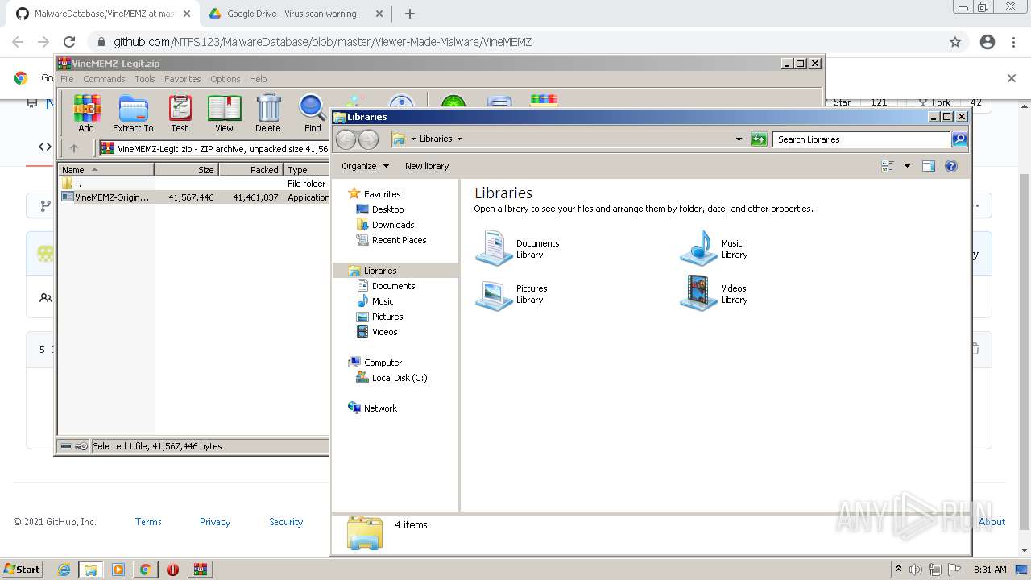The height and width of the screenshot is (580, 1031).
Task: Click the Forward button in Libraries window
Action: tap(368, 139)
